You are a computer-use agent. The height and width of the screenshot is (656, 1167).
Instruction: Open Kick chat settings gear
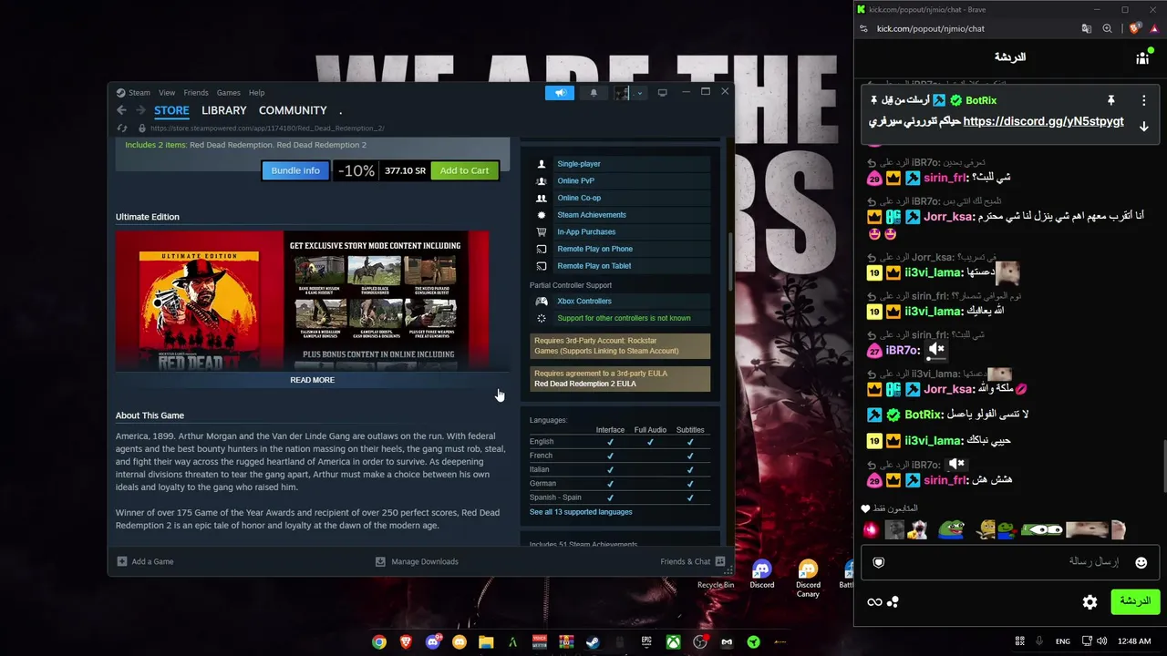coord(1090,602)
